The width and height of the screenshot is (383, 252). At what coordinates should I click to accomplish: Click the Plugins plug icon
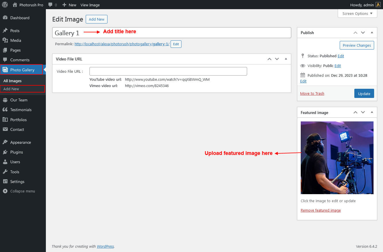pyautogui.click(x=5, y=152)
